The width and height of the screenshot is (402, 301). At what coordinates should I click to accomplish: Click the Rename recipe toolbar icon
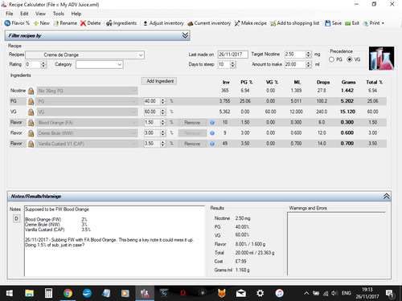tap(65, 23)
